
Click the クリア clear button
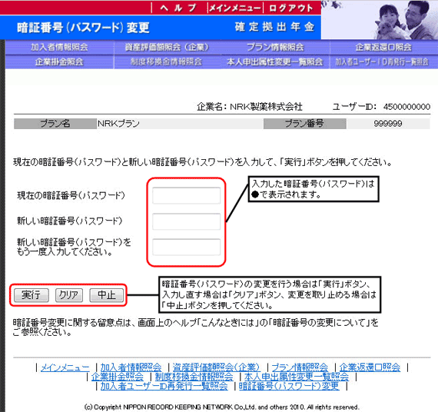coord(69,295)
